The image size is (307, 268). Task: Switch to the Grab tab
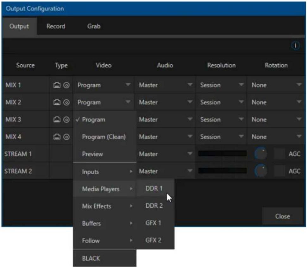click(x=94, y=26)
